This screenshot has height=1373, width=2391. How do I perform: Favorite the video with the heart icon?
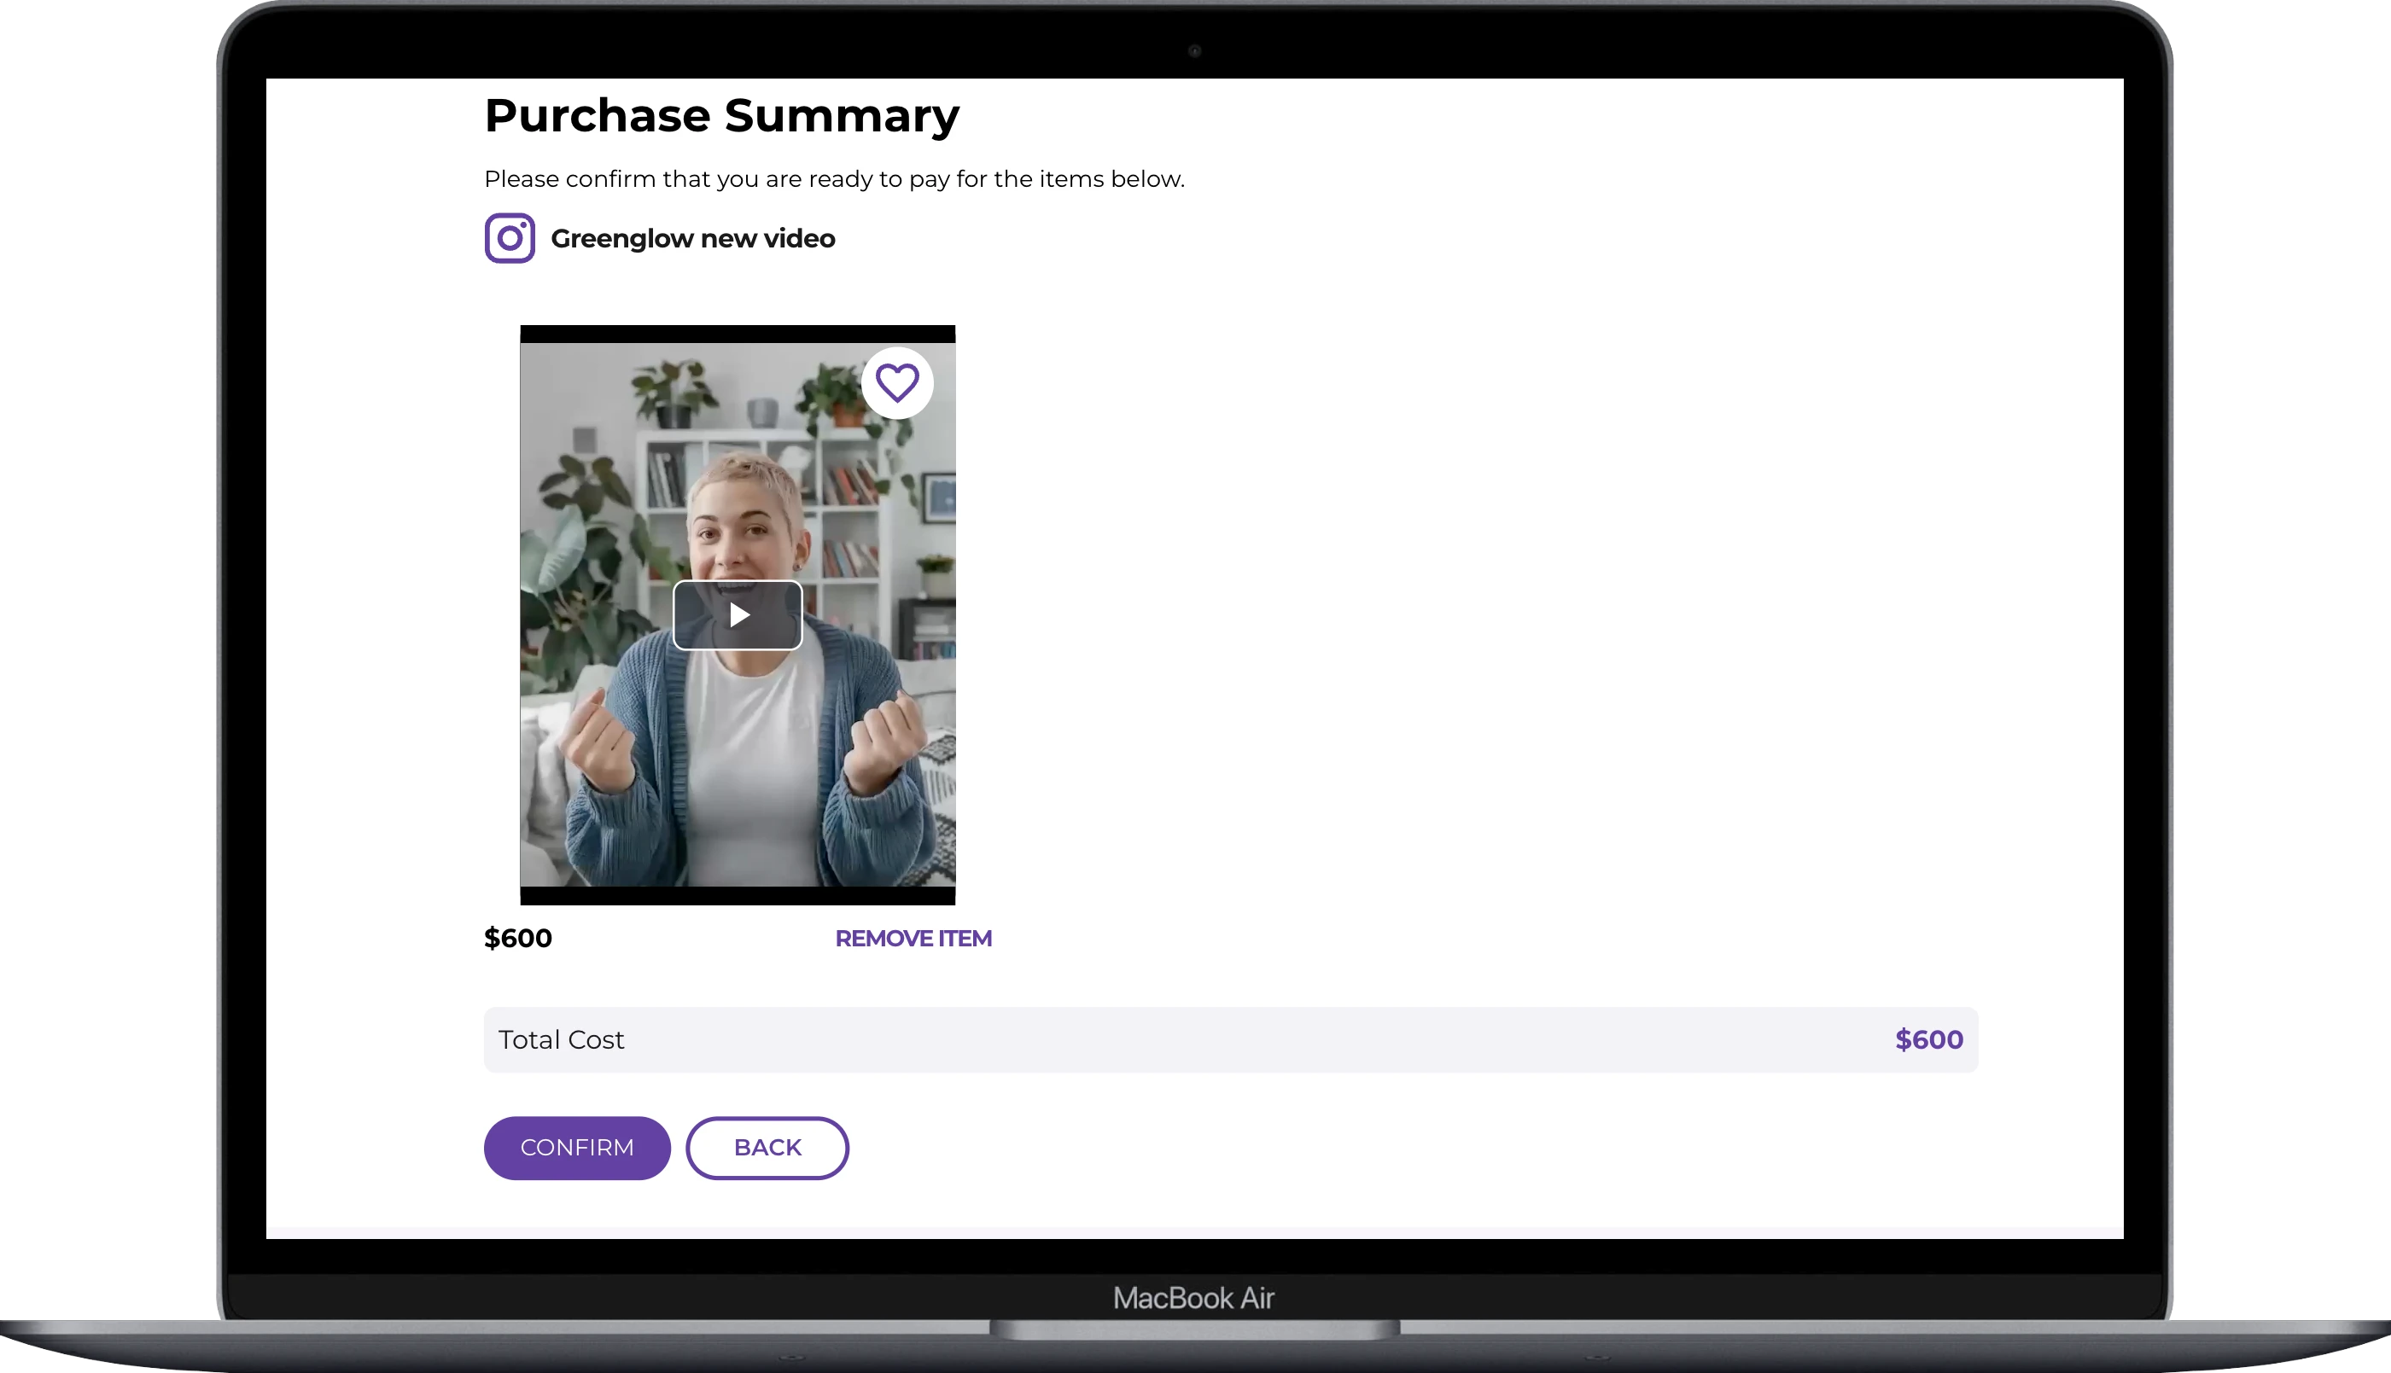point(897,383)
